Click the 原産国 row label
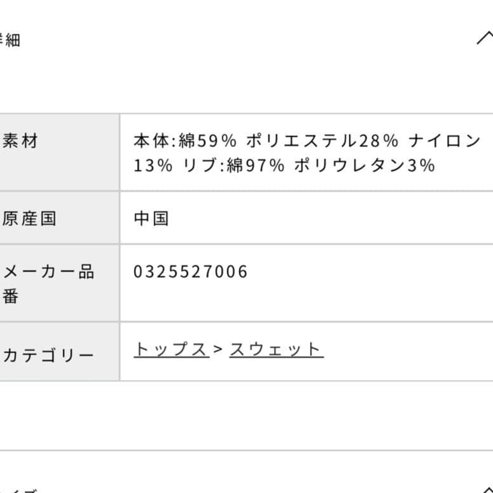Screen dimensions: 493x493 29,219
